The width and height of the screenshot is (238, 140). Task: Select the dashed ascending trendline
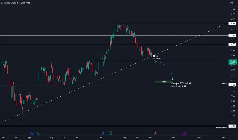click(x=114, y=73)
